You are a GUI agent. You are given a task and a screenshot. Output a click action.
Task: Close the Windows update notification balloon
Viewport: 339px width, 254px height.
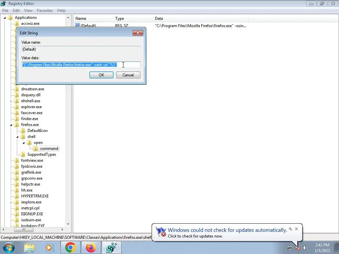296,229
